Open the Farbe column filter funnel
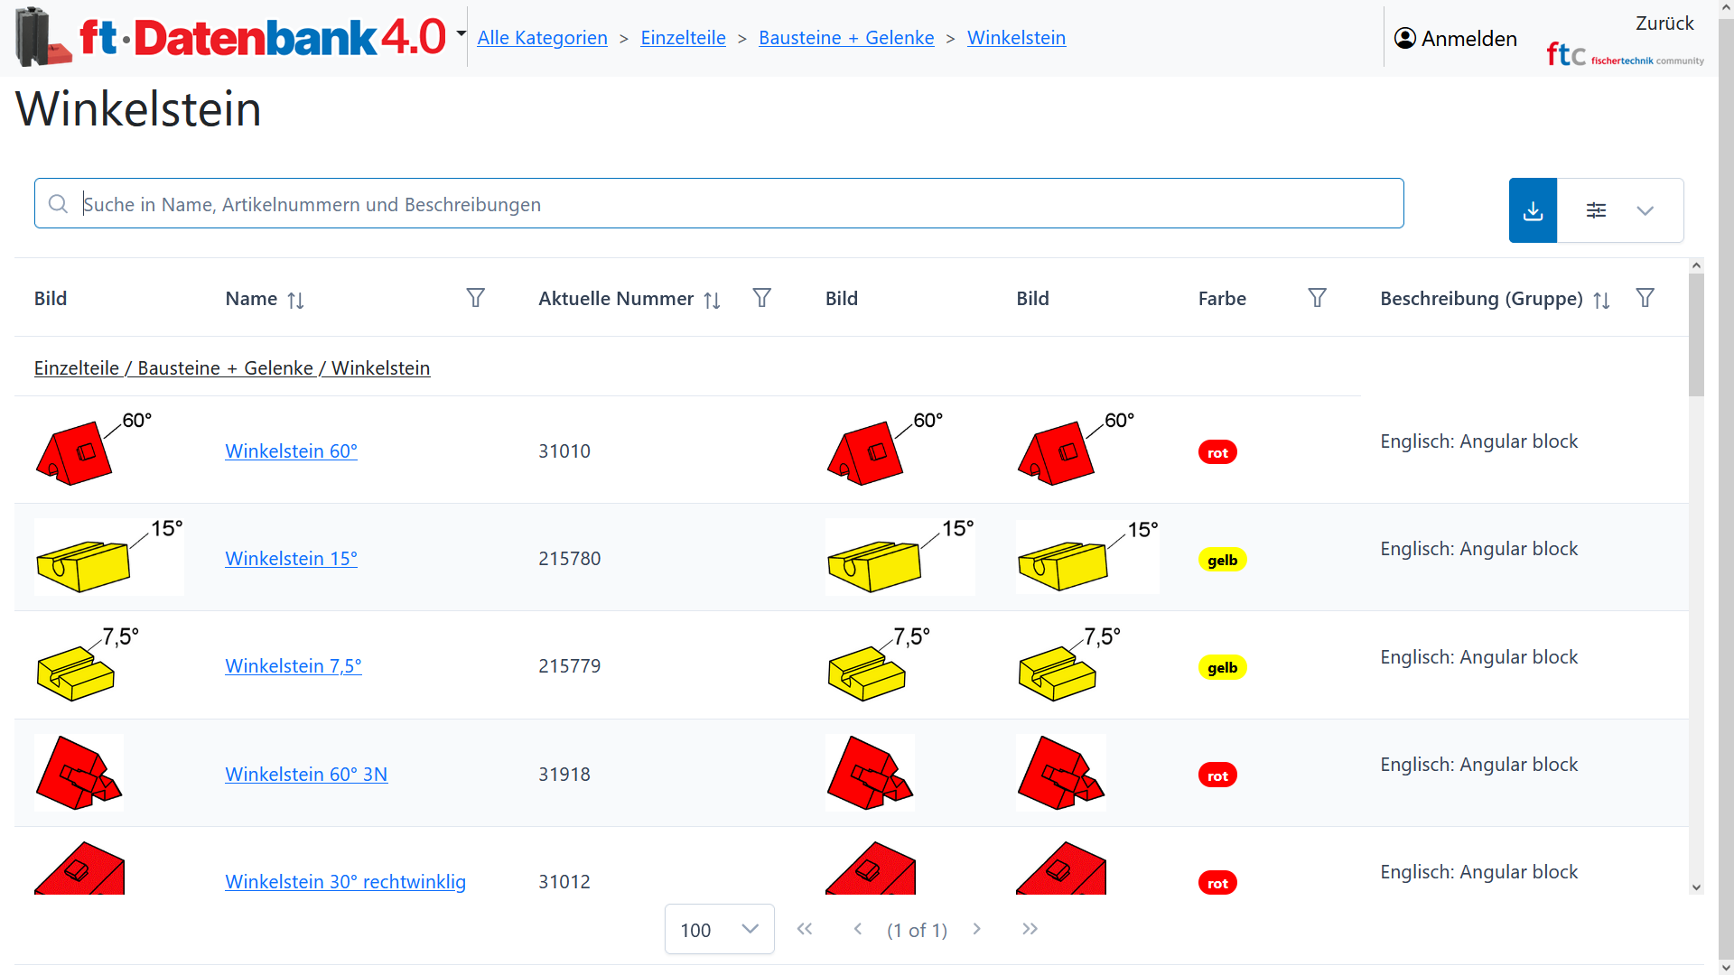Viewport: 1734px width, 975px height. tap(1317, 298)
